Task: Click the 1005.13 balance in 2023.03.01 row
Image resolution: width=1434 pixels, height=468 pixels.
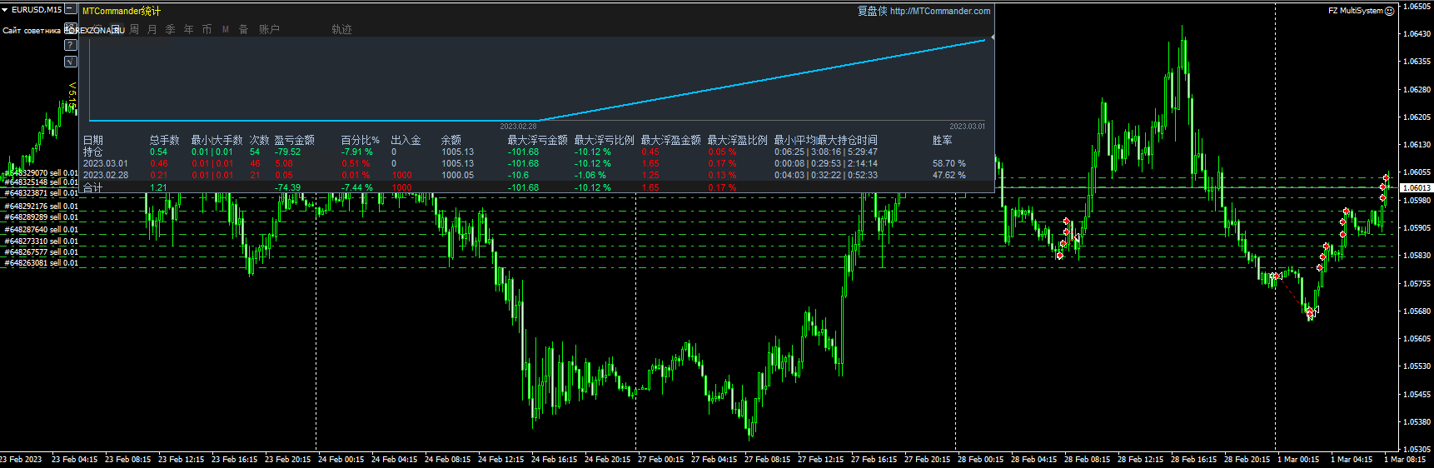Action: pos(457,163)
